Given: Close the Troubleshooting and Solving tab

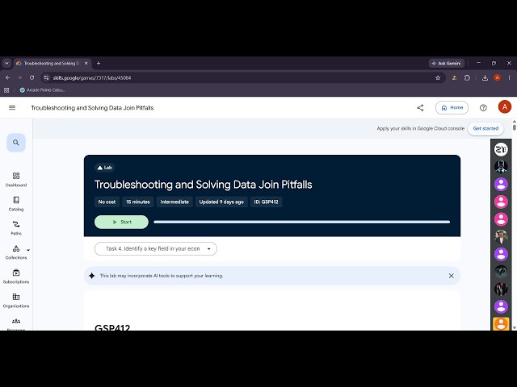Looking at the screenshot, I should (x=86, y=63).
